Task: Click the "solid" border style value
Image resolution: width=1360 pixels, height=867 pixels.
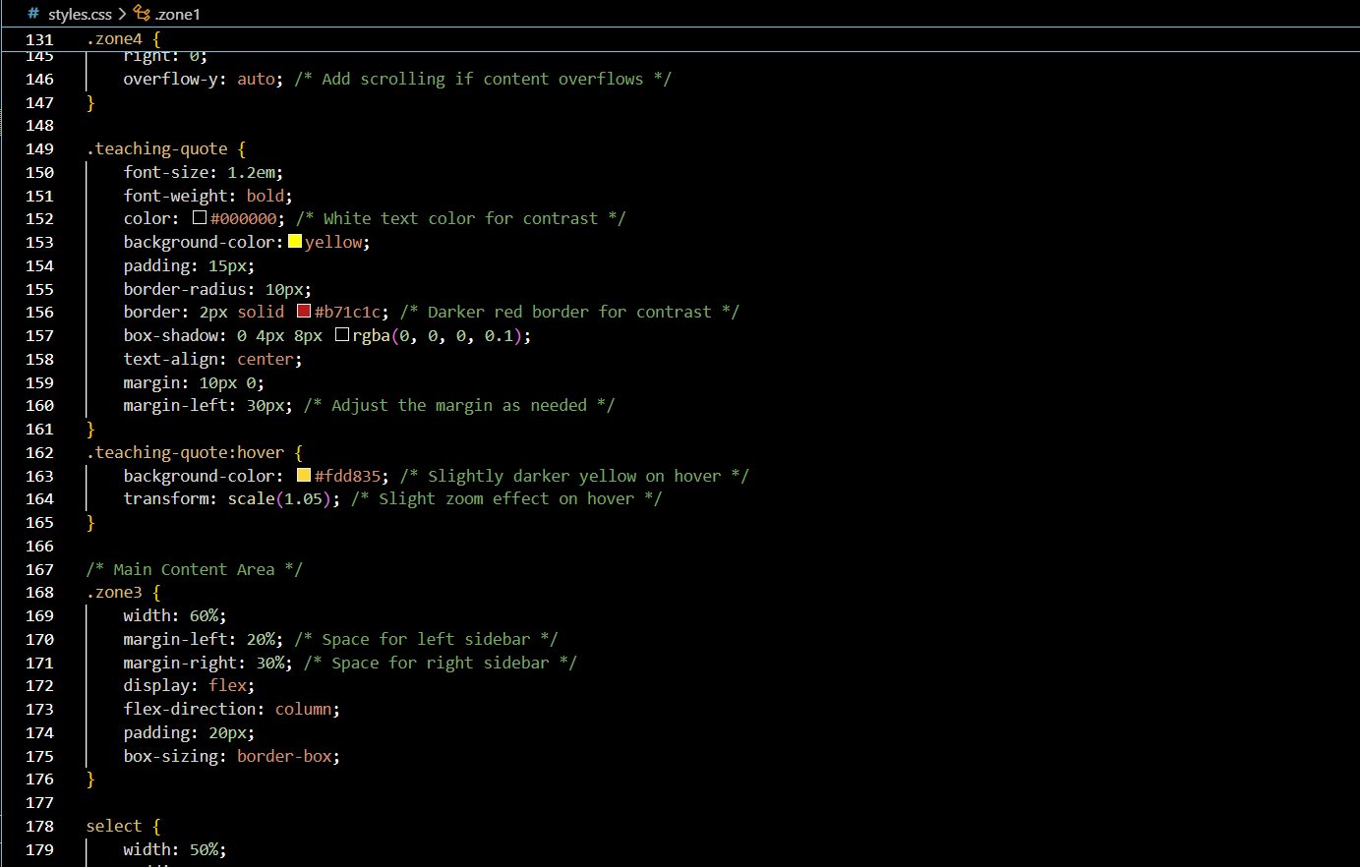Action: coord(261,312)
